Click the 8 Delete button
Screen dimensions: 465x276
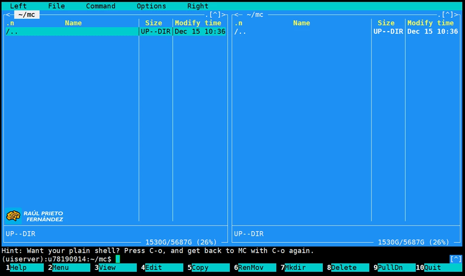pos(344,267)
